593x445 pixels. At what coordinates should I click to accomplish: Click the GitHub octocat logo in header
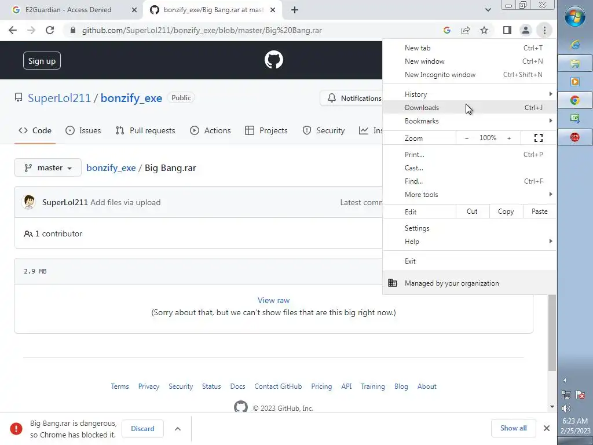(274, 60)
